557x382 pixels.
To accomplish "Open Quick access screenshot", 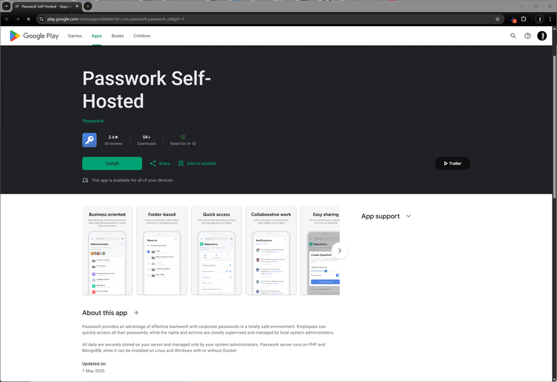I will point(216,250).
